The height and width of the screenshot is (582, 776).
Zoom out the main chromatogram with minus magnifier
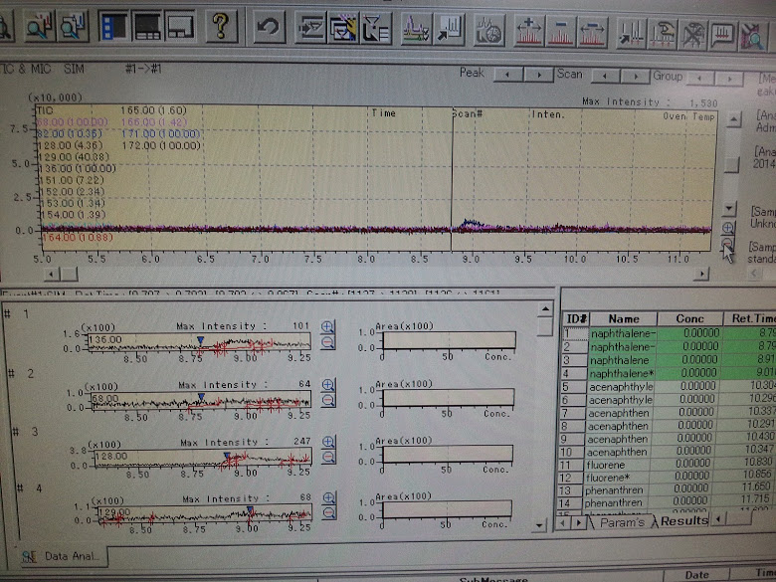tap(727, 243)
